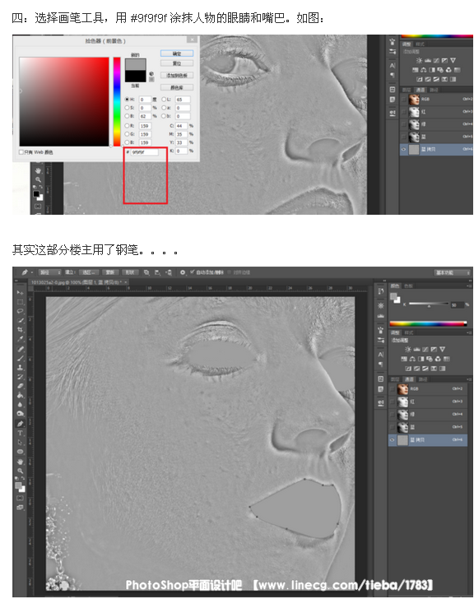Select the Type tool in lower toolbar

[x=20, y=433]
